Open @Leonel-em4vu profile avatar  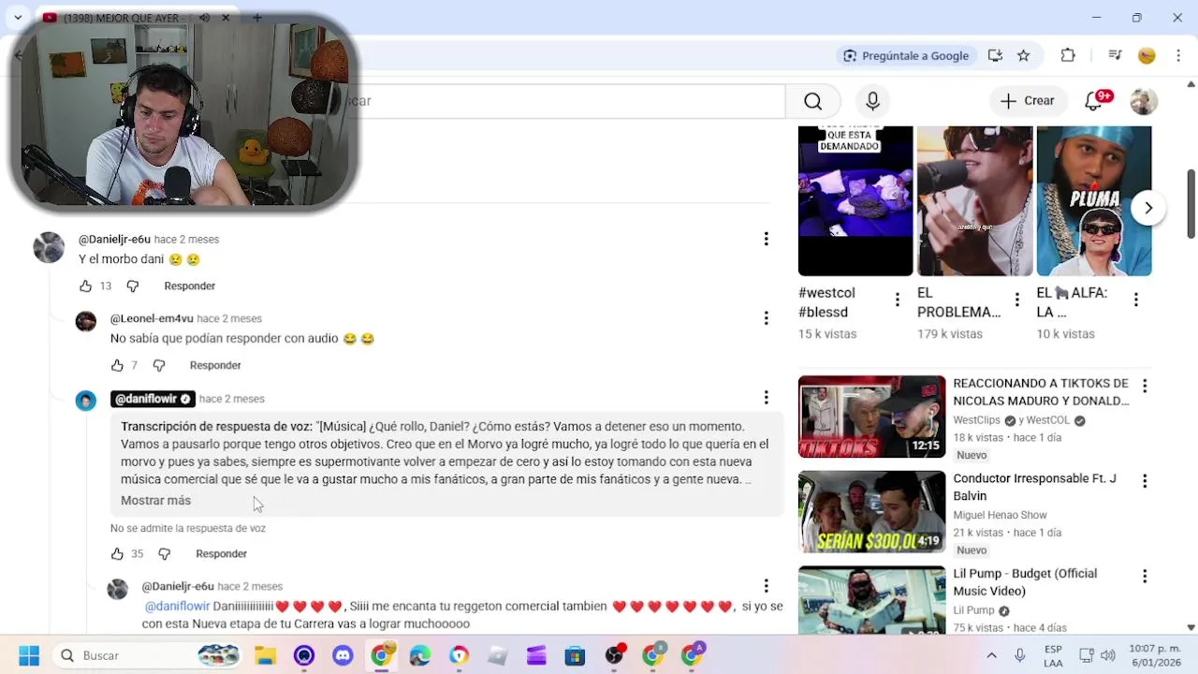pyautogui.click(x=85, y=322)
